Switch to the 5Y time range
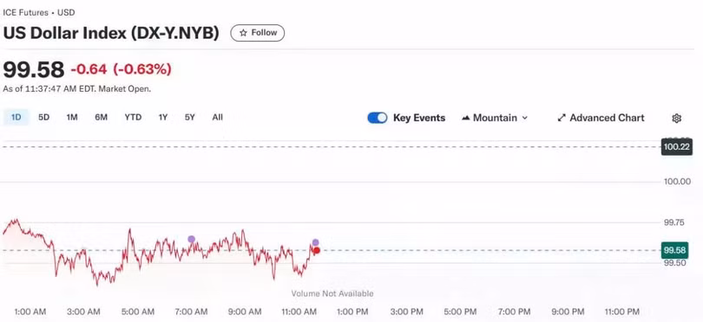703x322 pixels. click(x=190, y=118)
